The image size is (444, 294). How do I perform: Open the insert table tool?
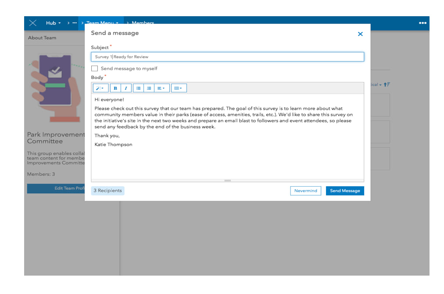(178, 88)
